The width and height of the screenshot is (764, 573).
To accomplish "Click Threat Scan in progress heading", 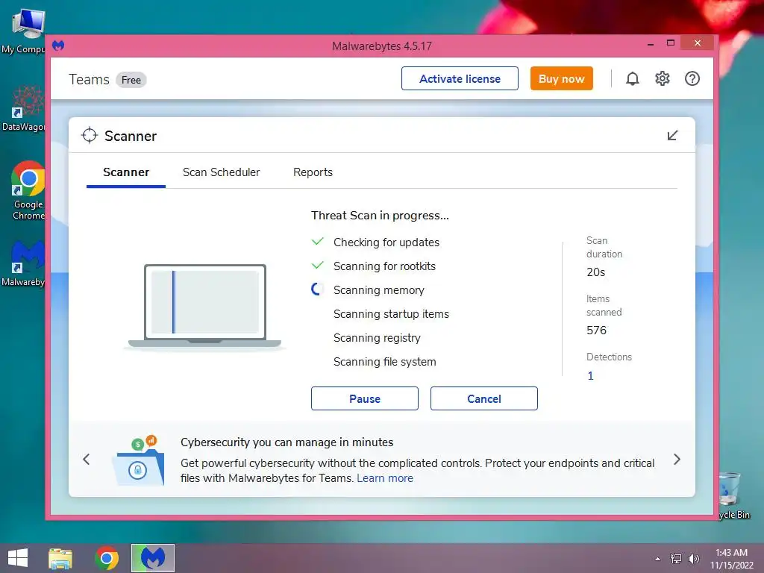I will [380, 216].
